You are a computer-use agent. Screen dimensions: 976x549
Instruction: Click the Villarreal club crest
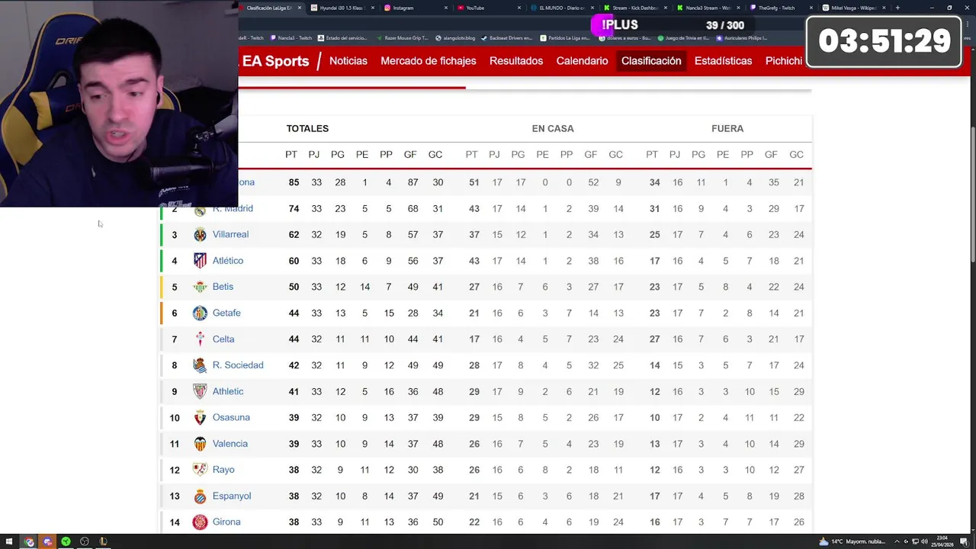click(x=200, y=235)
